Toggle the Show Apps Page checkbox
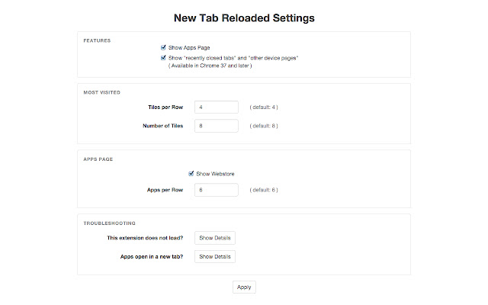Viewport: 488px width, 305px height. [163, 47]
